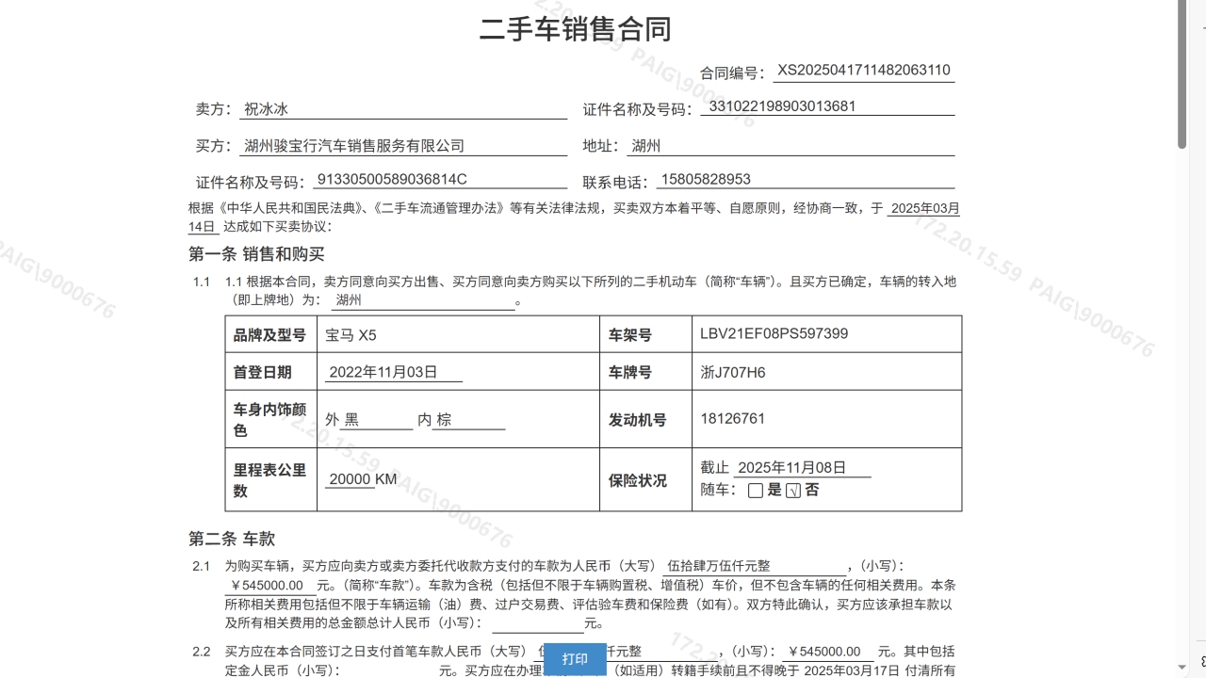
Task: Click the 车牌号 label cell
Action: click(646, 372)
